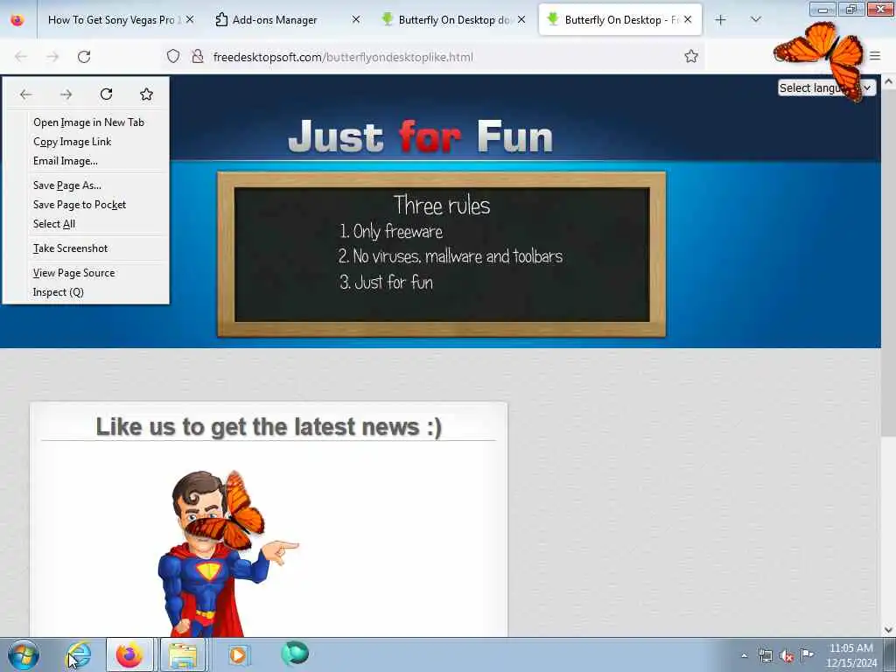Image resolution: width=896 pixels, height=672 pixels.
Task: Reload the page from the toolbar
Action: 84,57
